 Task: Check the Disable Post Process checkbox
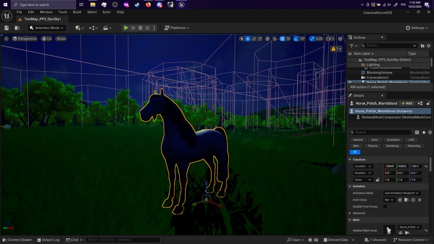pyautogui.click(x=385, y=207)
